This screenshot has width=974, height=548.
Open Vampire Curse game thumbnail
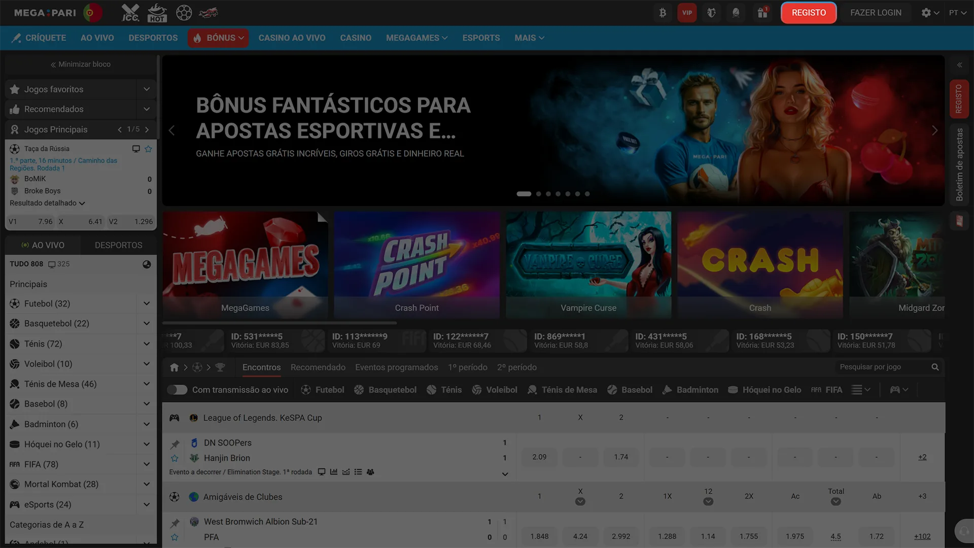588,265
